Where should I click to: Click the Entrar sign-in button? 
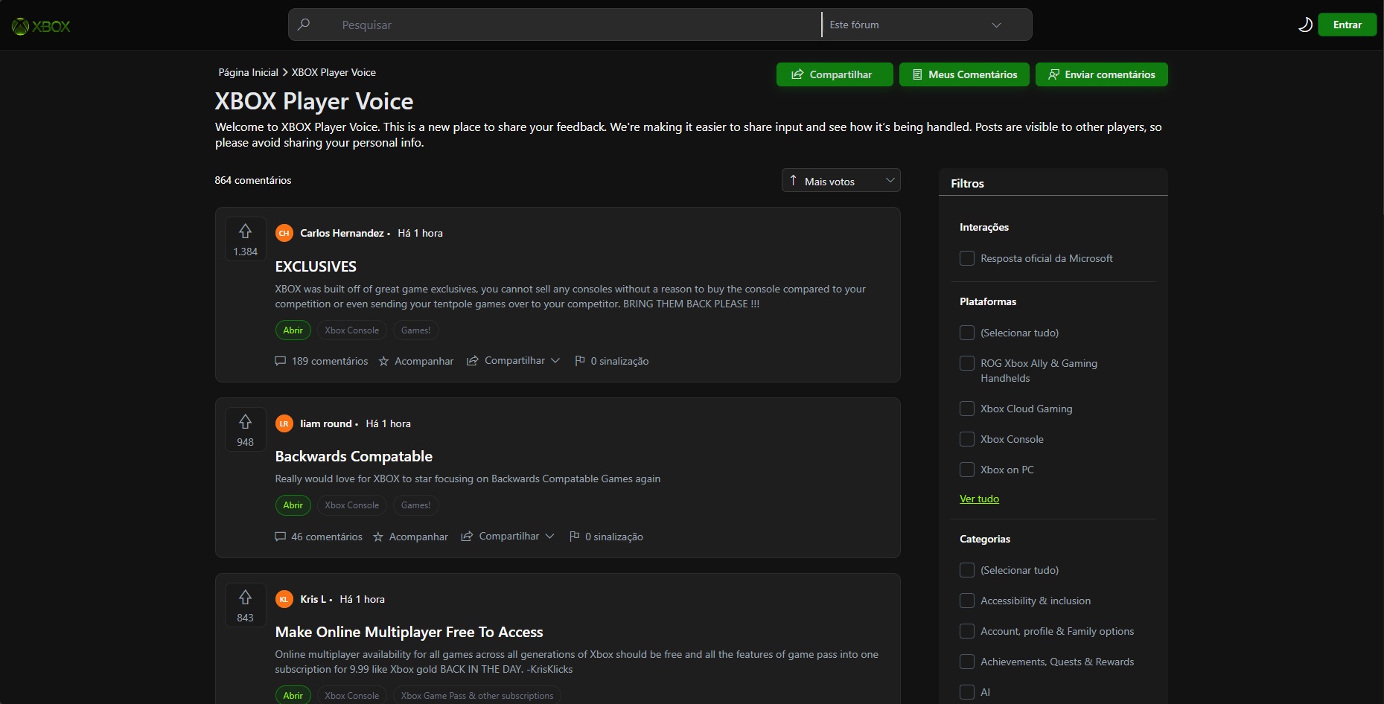1347,25
